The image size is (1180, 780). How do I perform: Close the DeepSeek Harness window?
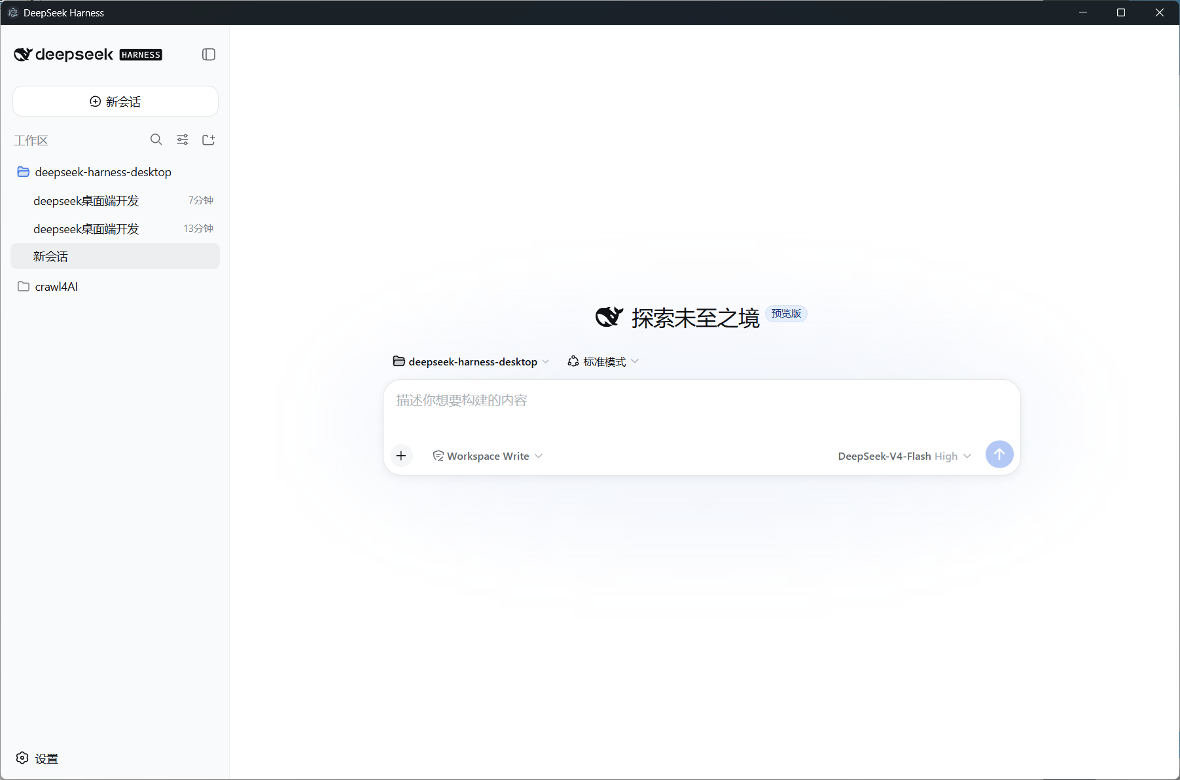point(1160,12)
